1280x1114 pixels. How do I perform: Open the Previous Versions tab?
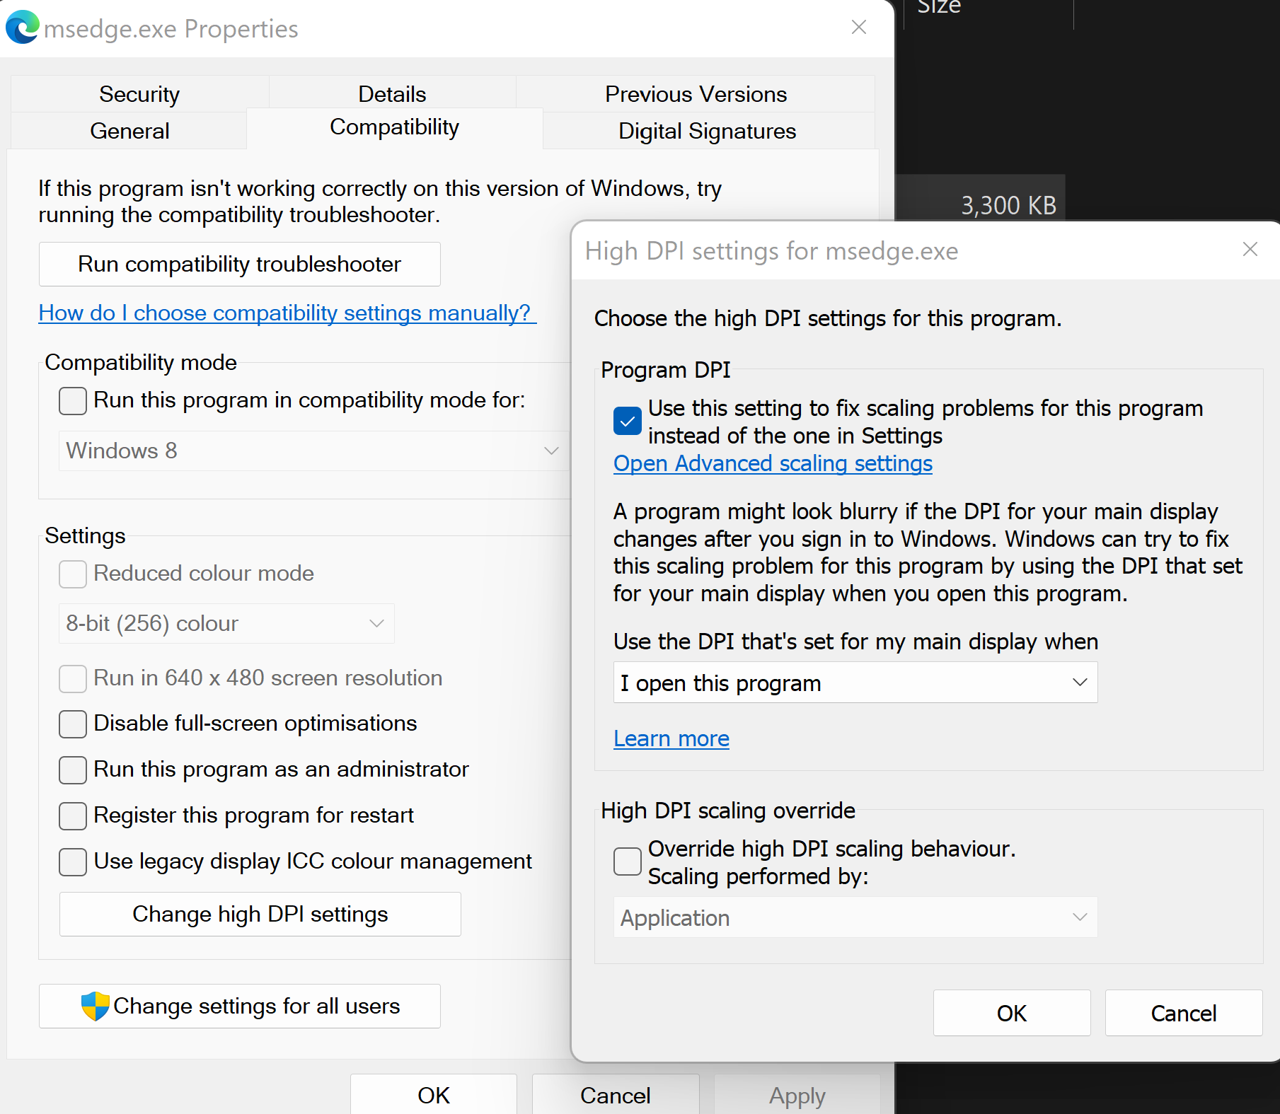[x=696, y=94]
